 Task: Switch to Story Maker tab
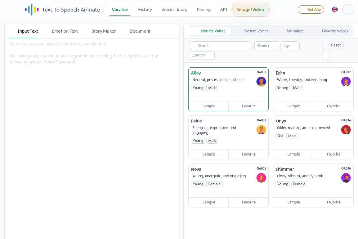pyautogui.click(x=104, y=31)
